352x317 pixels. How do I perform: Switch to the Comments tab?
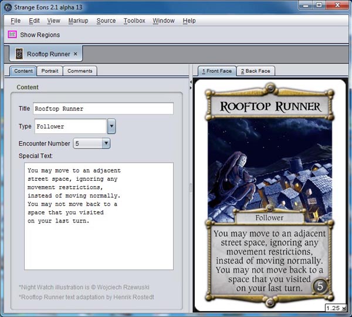pyautogui.click(x=80, y=71)
